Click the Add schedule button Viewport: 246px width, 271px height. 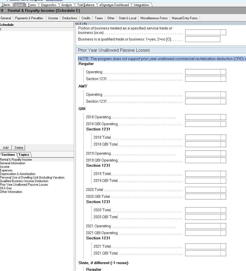click(6, 147)
